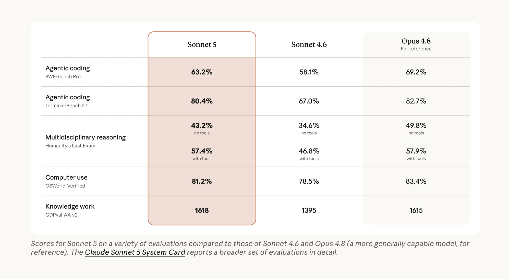509x279 pixels.
Task: Click Sonnet 5's 57.4% with tools score
Action: tap(202, 151)
